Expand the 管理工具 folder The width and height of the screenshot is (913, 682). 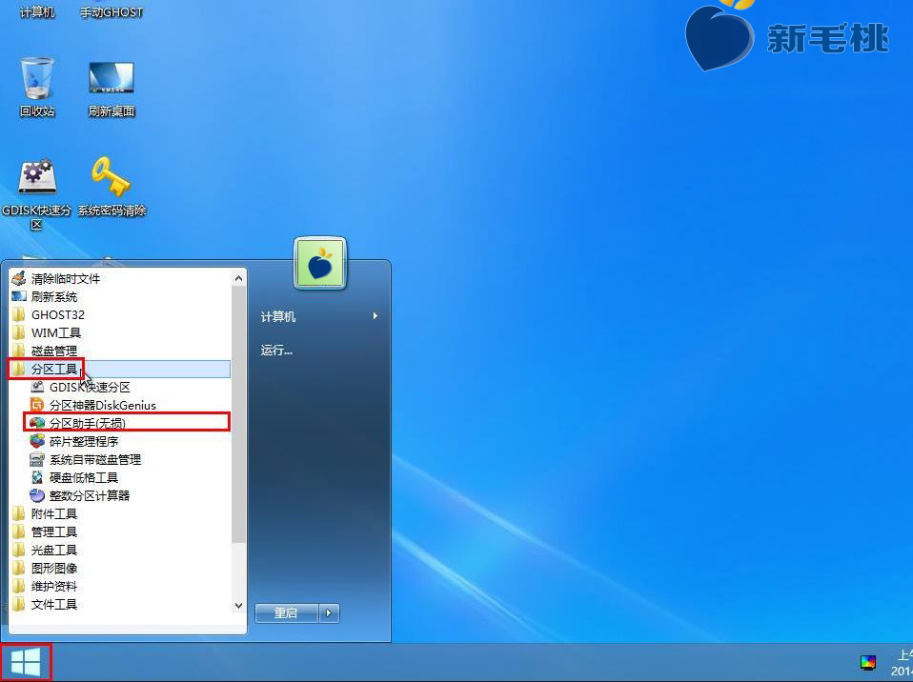click(x=120, y=532)
